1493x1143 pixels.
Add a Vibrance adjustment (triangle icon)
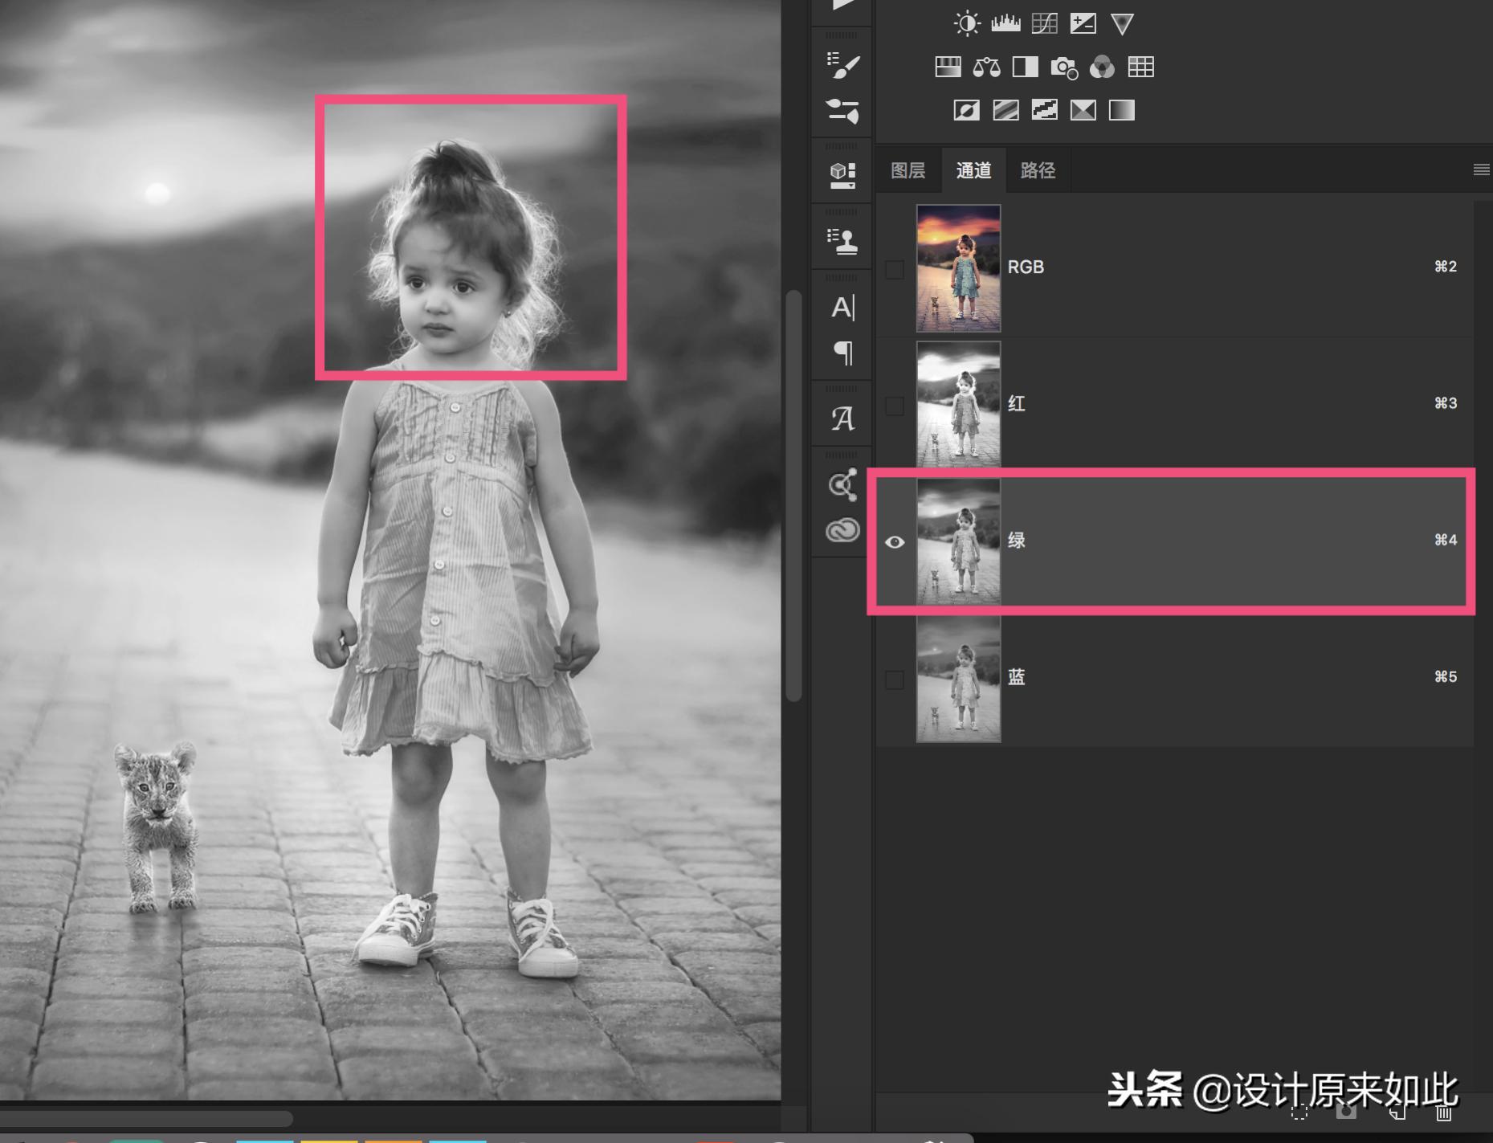(x=1122, y=23)
